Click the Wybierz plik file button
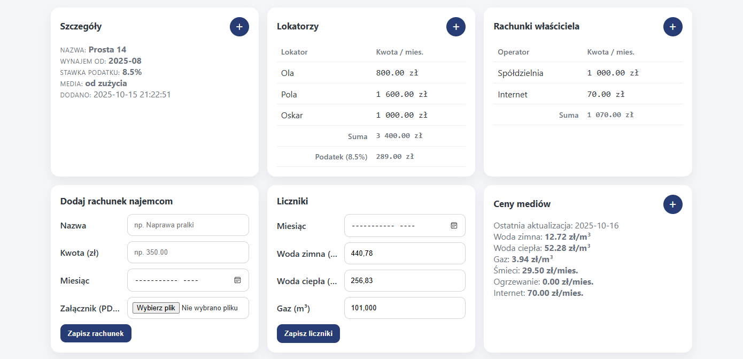Viewport: 743px width, 359px height. point(156,308)
